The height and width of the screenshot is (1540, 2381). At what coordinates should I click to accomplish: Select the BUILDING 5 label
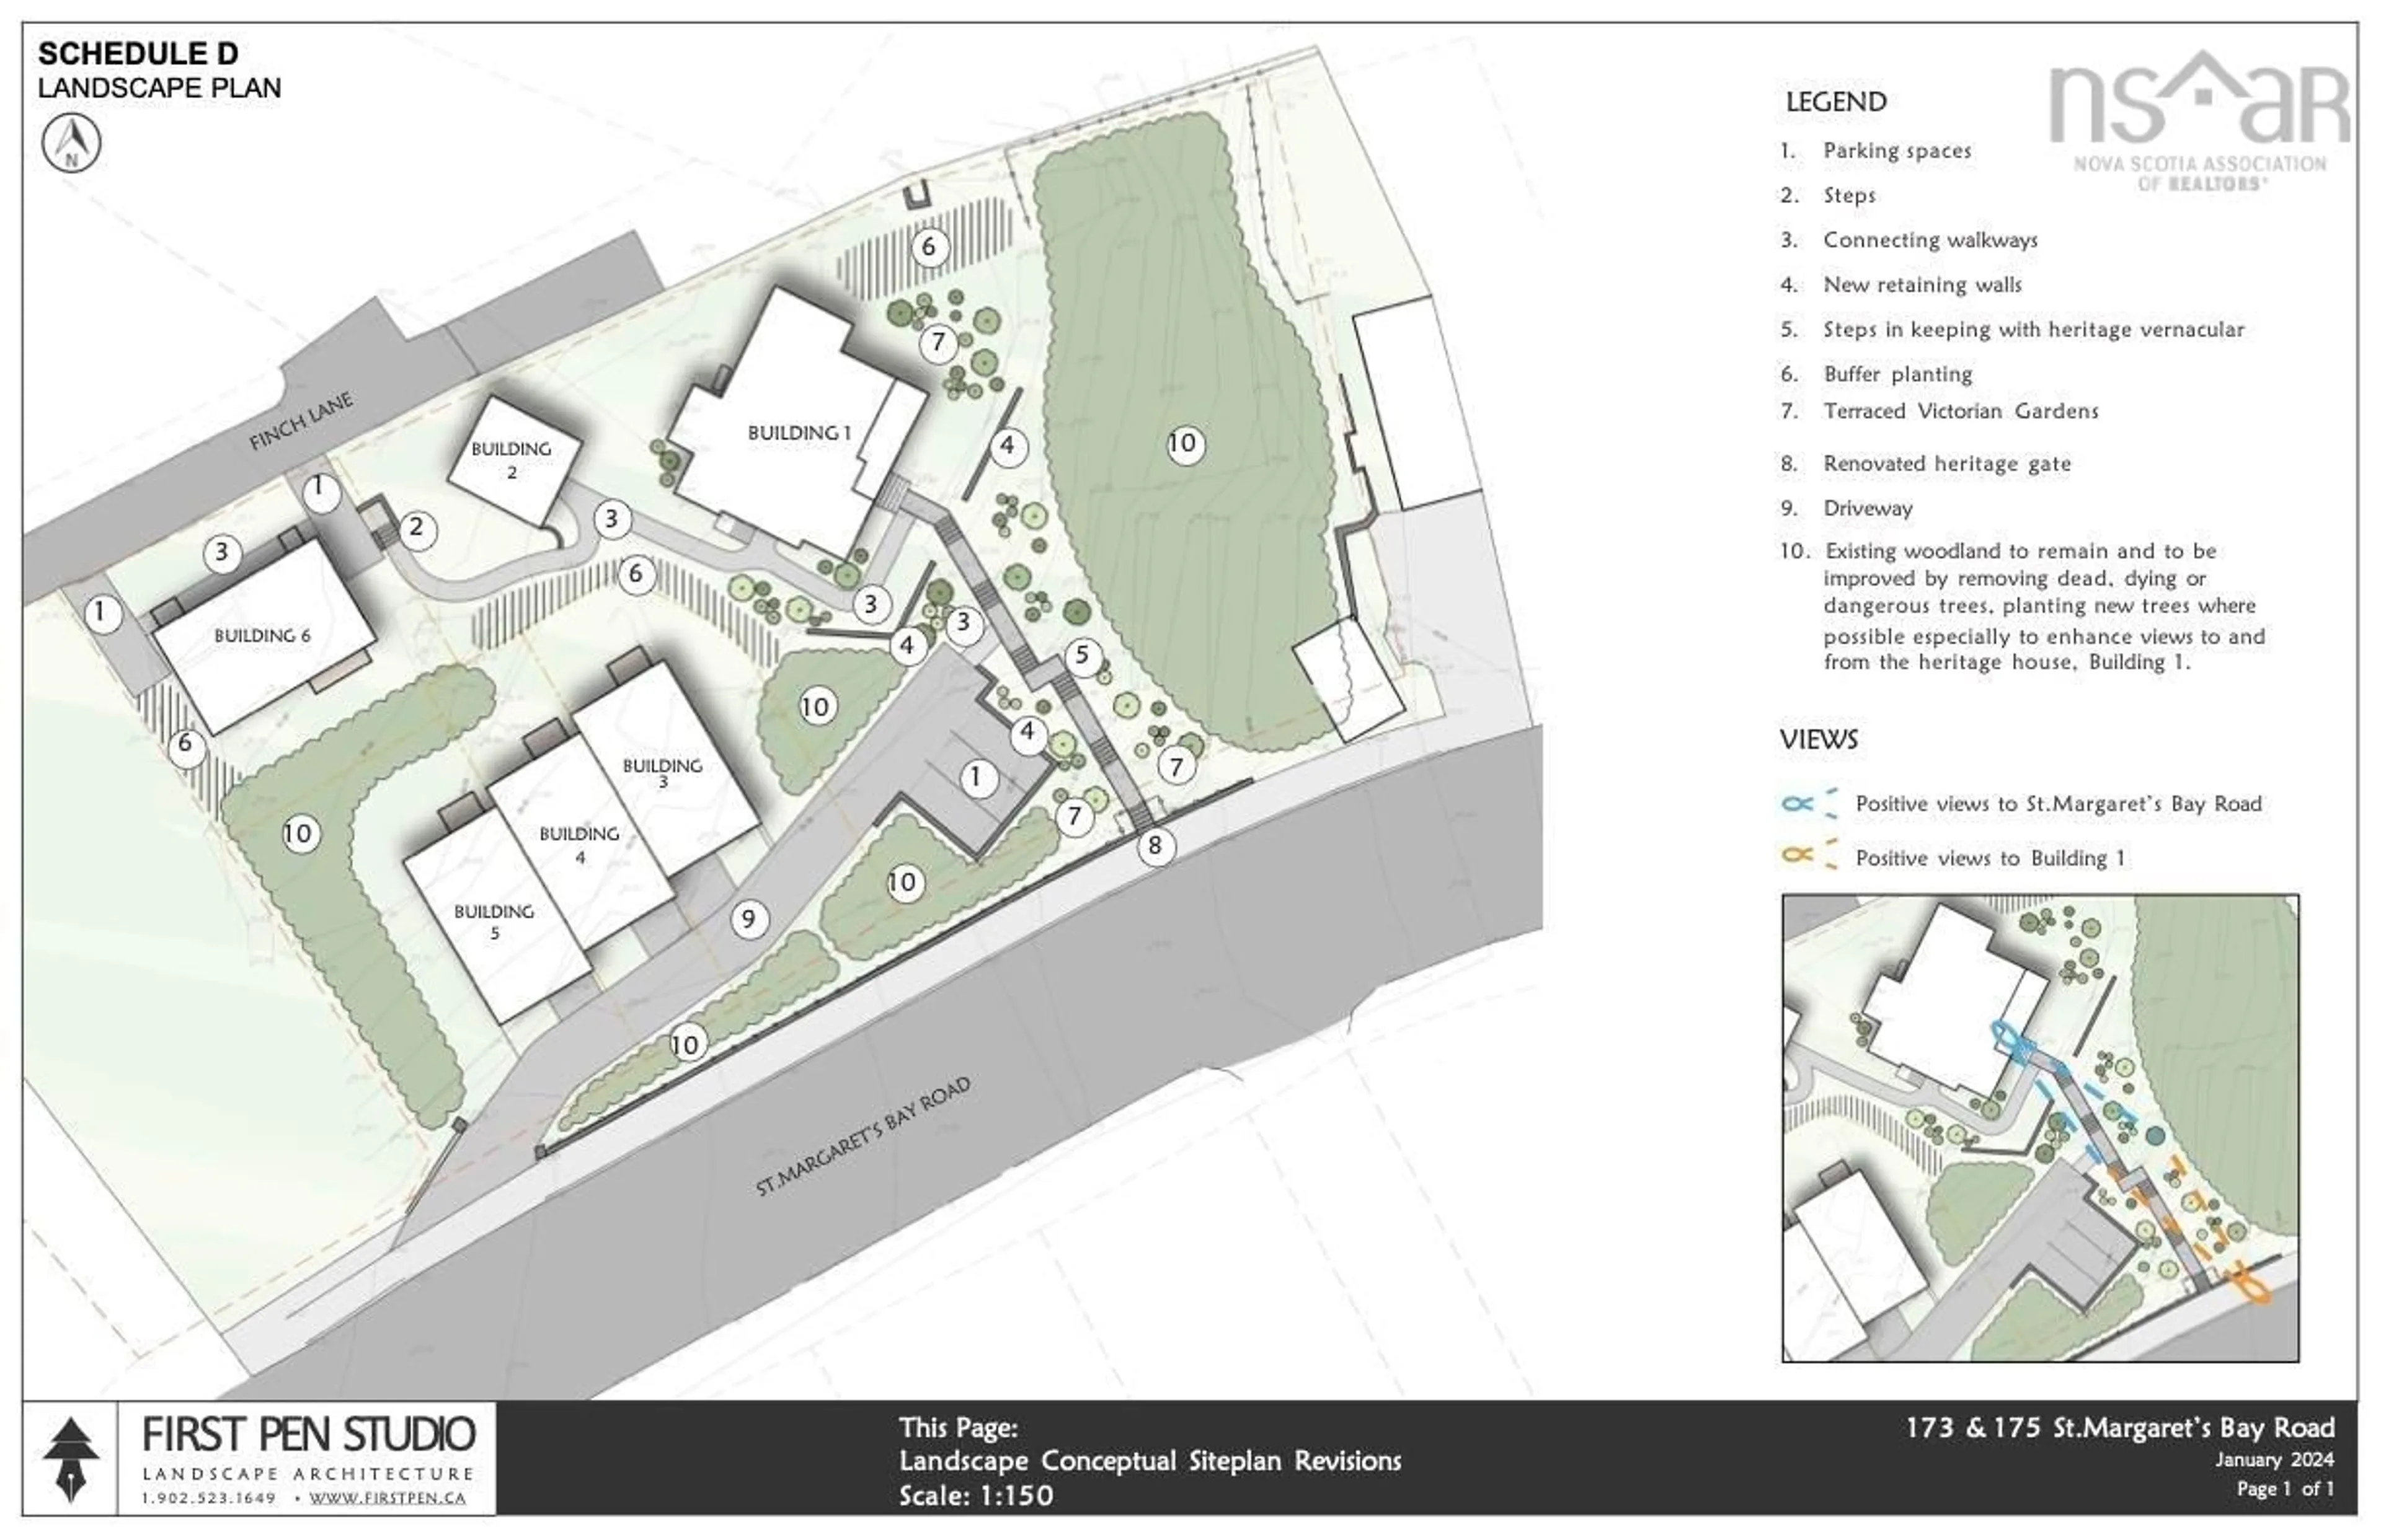click(x=493, y=922)
